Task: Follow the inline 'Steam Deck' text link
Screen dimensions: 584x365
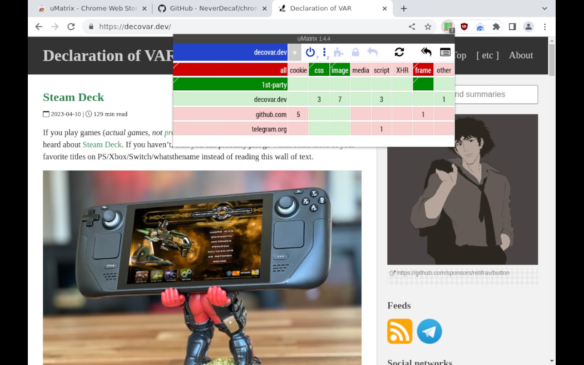Action: click(x=102, y=145)
